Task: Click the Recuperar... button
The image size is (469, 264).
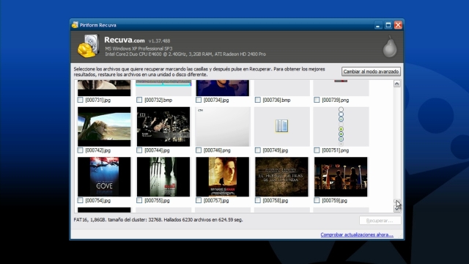Action: (380, 221)
